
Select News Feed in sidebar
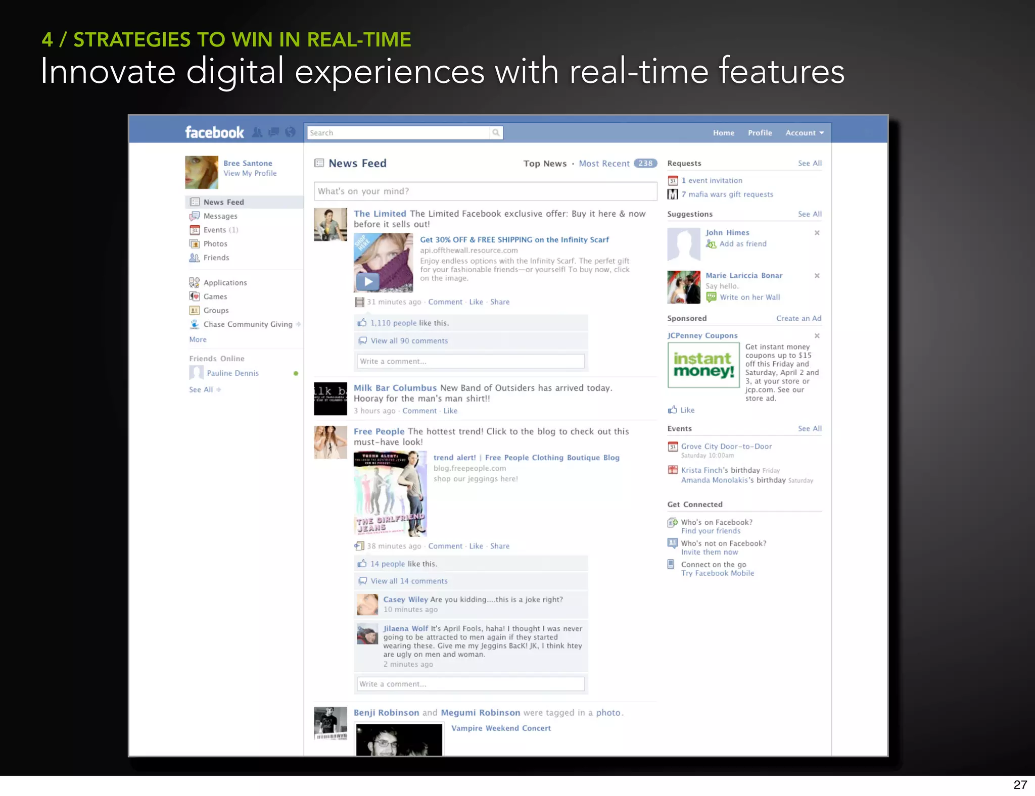tap(245, 202)
